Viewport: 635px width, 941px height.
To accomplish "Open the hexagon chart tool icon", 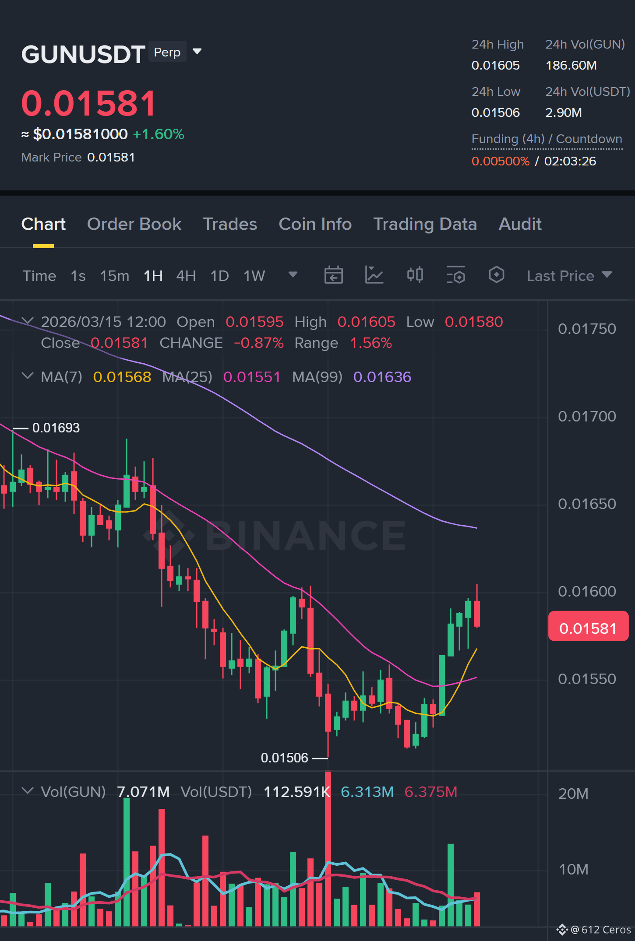I will (497, 275).
